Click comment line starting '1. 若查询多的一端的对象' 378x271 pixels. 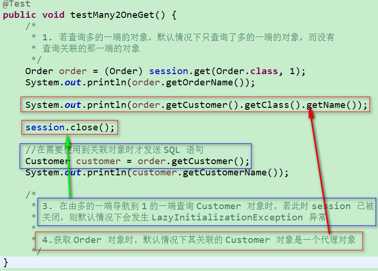188,38
